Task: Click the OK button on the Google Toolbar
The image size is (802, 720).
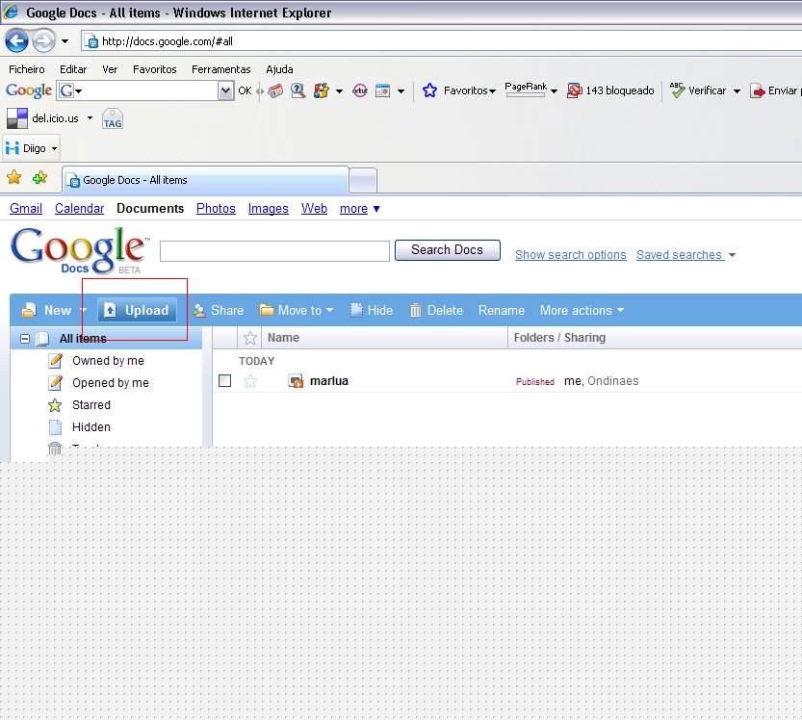Action: pos(245,90)
